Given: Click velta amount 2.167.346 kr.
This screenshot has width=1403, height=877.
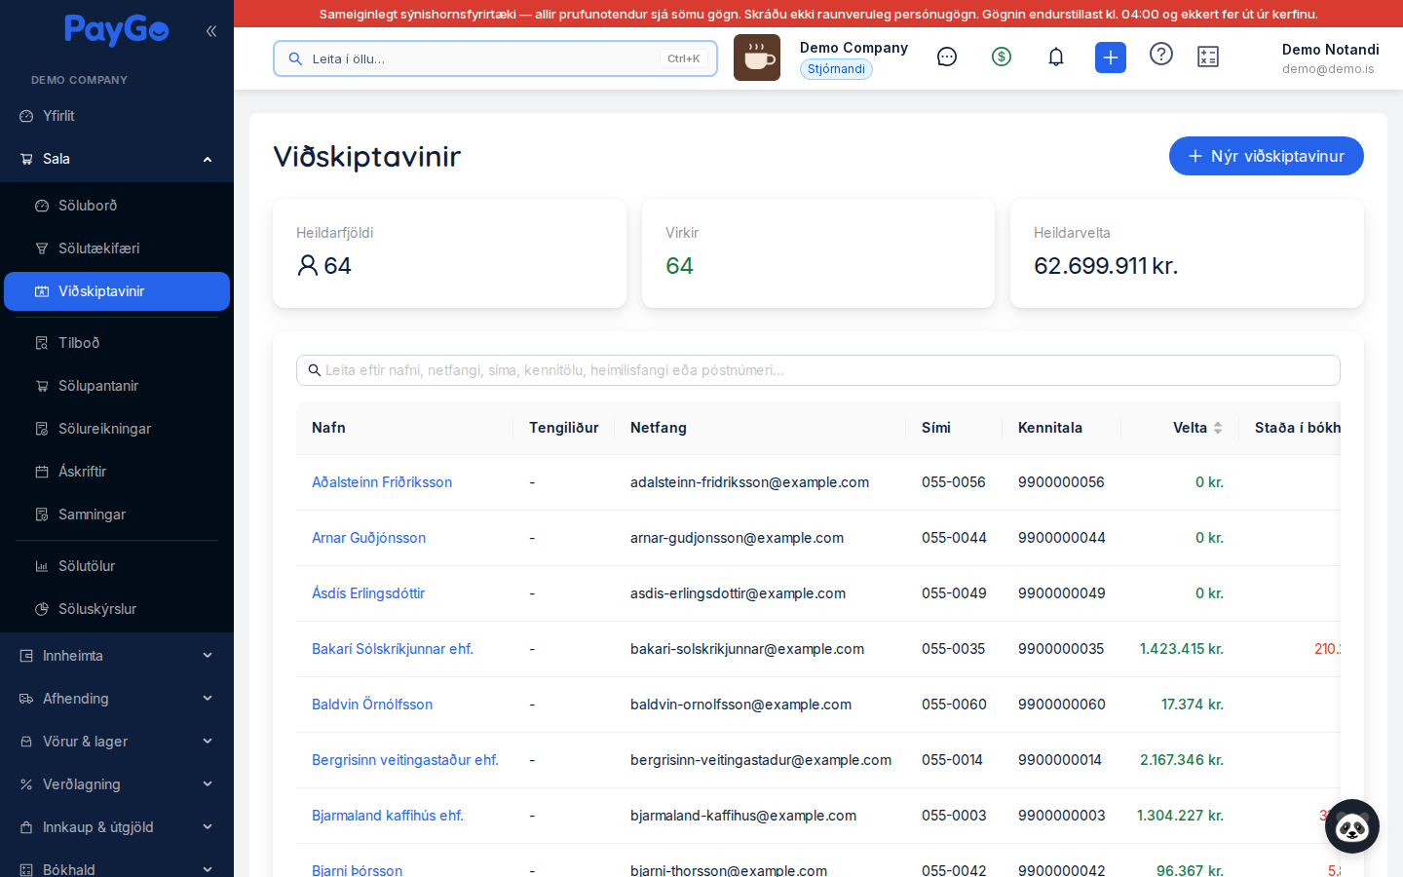Looking at the screenshot, I should coord(1182,760).
